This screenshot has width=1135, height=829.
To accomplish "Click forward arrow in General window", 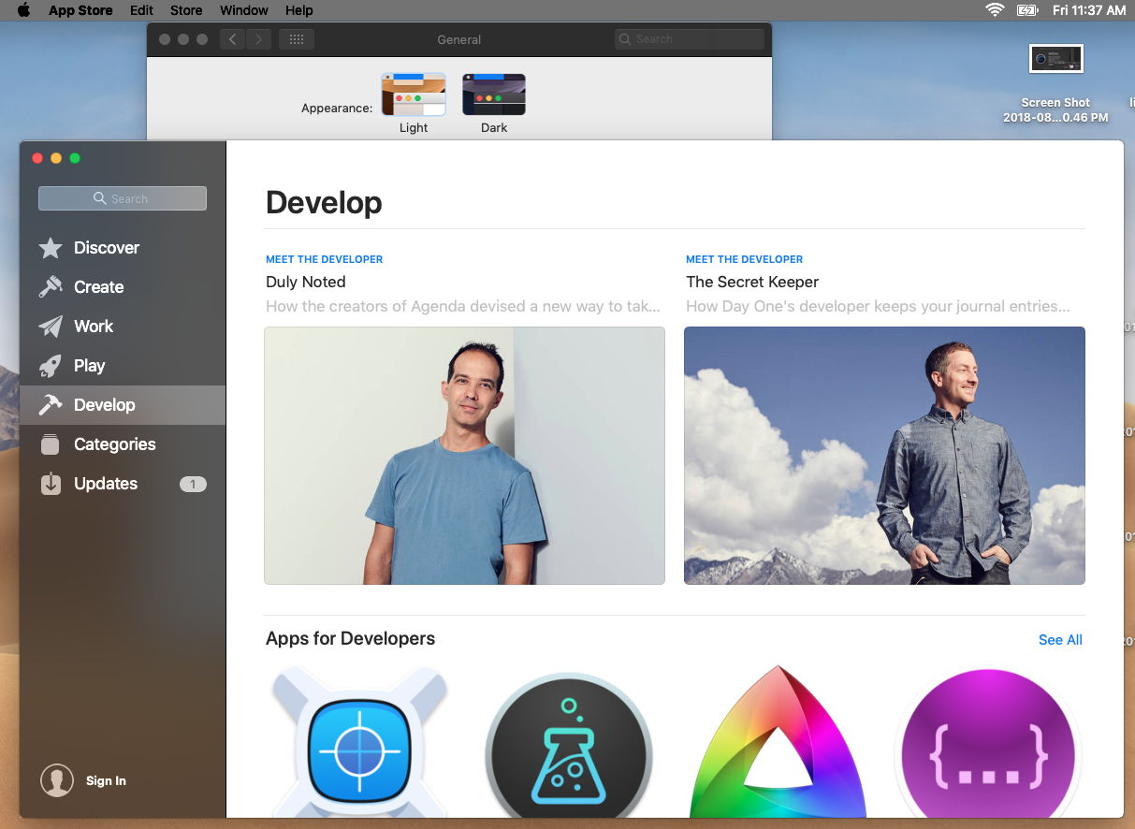I will click(259, 39).
